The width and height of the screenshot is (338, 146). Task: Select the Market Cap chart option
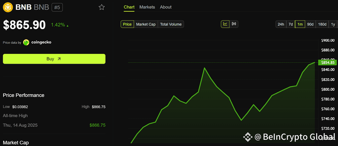[x=146, y=24]
